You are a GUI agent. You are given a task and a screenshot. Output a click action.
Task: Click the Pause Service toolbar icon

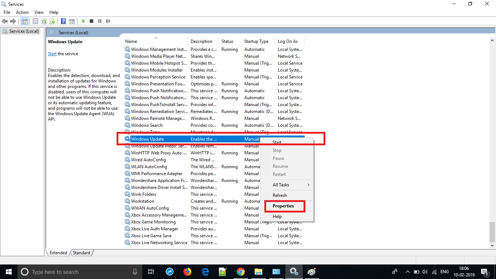(100, 21)
